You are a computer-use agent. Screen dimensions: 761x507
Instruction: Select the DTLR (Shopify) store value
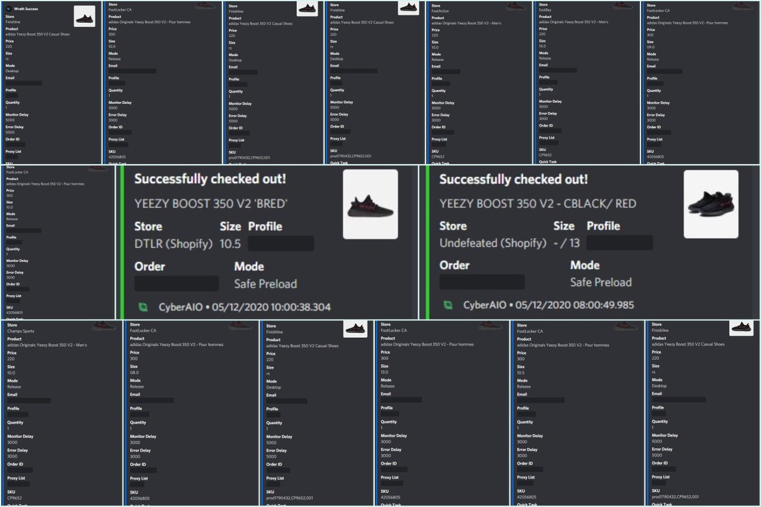coord(173,243)
